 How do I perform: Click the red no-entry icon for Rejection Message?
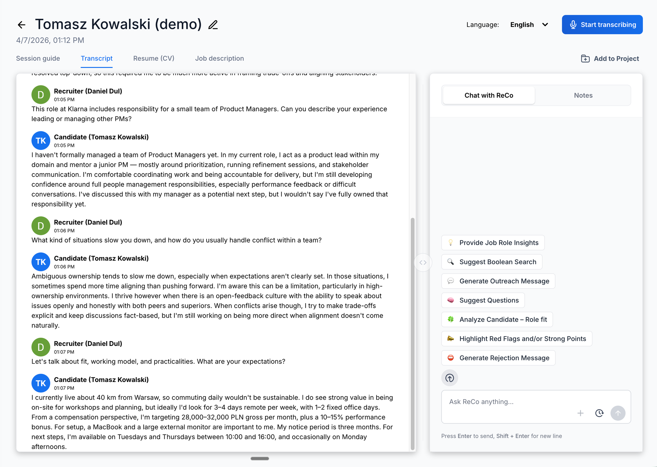(451, 358)
